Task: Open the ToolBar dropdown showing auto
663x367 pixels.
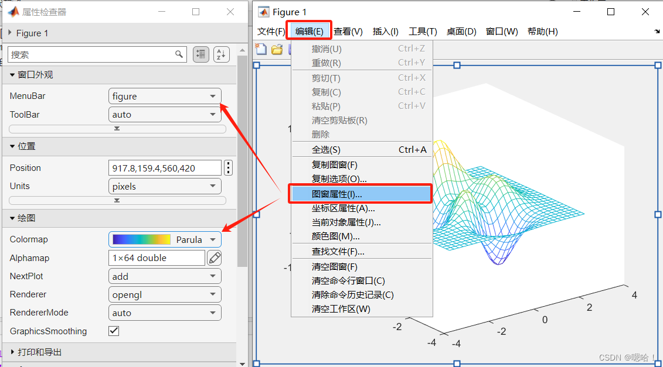Action: tap(165, 114)
